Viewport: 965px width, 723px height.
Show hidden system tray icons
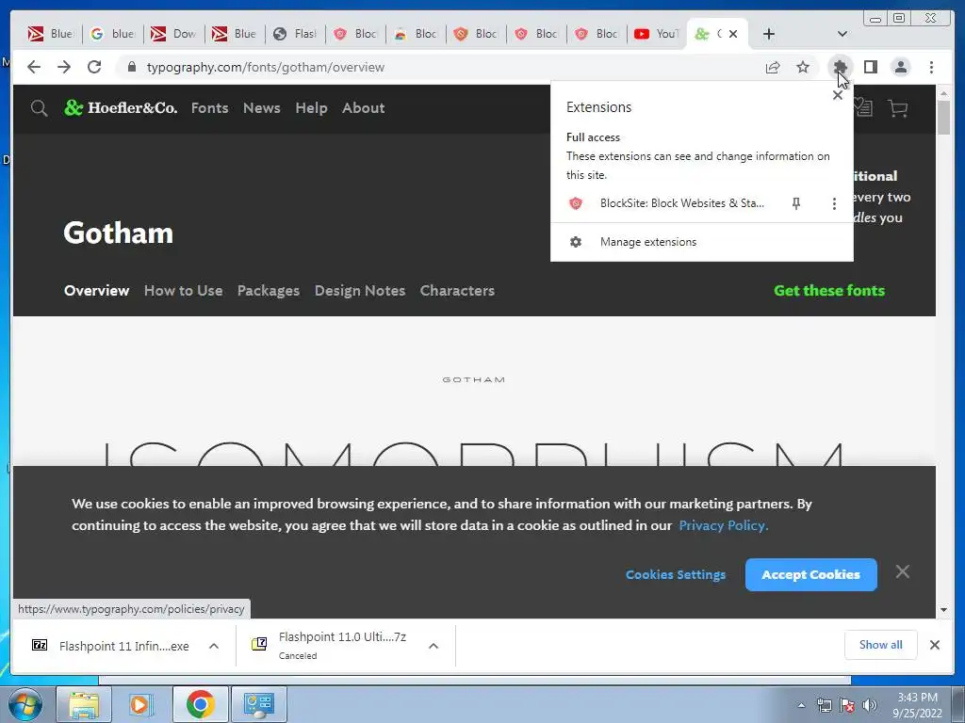(x=801, y=705)
